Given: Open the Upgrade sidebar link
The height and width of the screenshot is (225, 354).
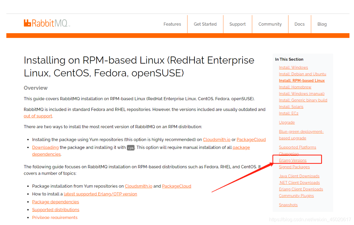Looking at the screenshot, I should [287, 122].
